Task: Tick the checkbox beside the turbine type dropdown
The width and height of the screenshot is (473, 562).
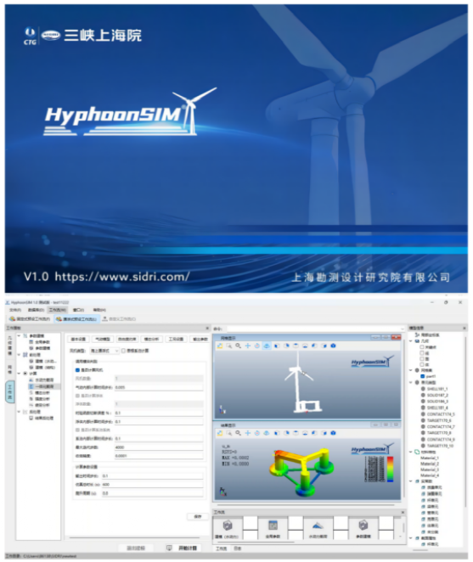Action: [123, 351]
